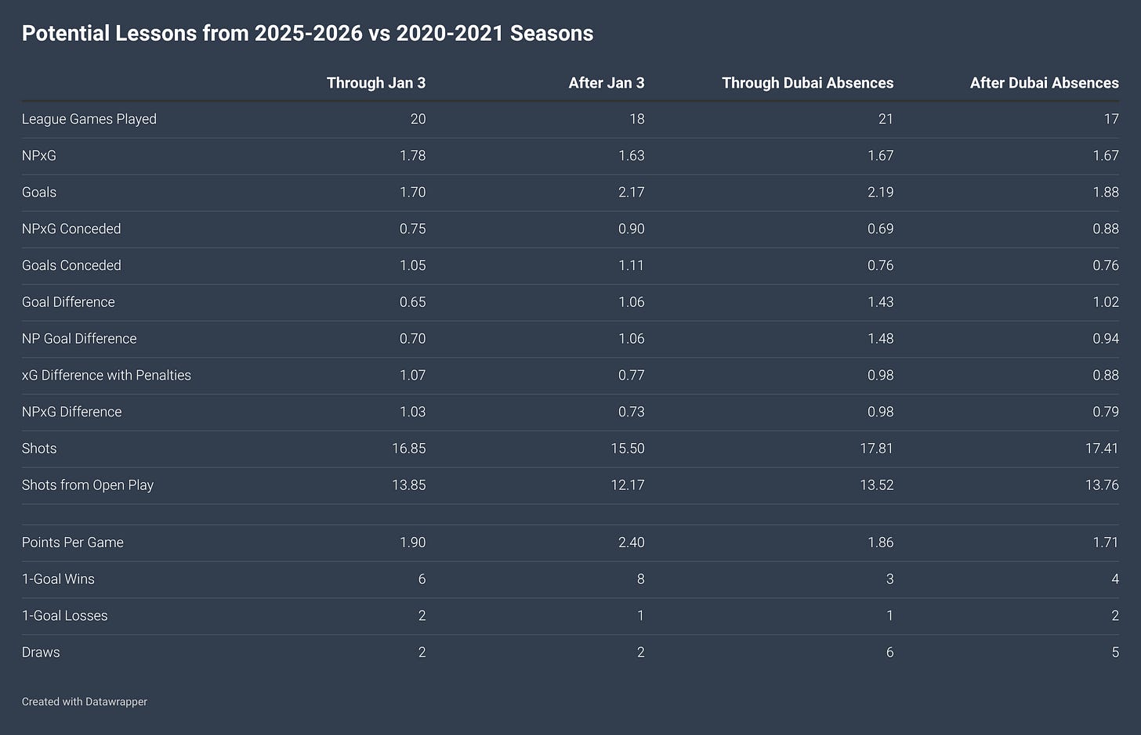Click the 'NPxG Conceded' row label
This screenshot has height=735, width=1141.
pyautogui.click(x=71, y=229)
